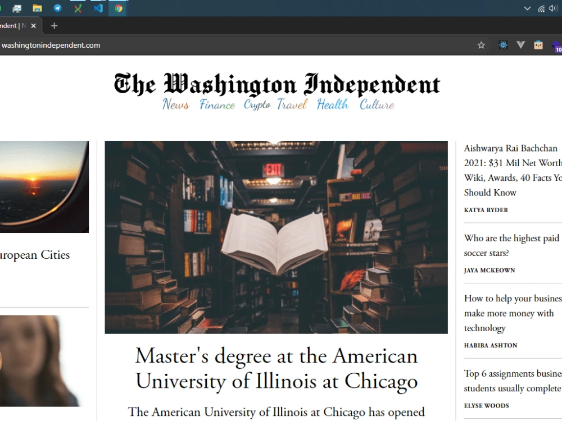562x421 pixels.
Task: Bookmark this page with the star icon
Action: (x=482, y=45)
